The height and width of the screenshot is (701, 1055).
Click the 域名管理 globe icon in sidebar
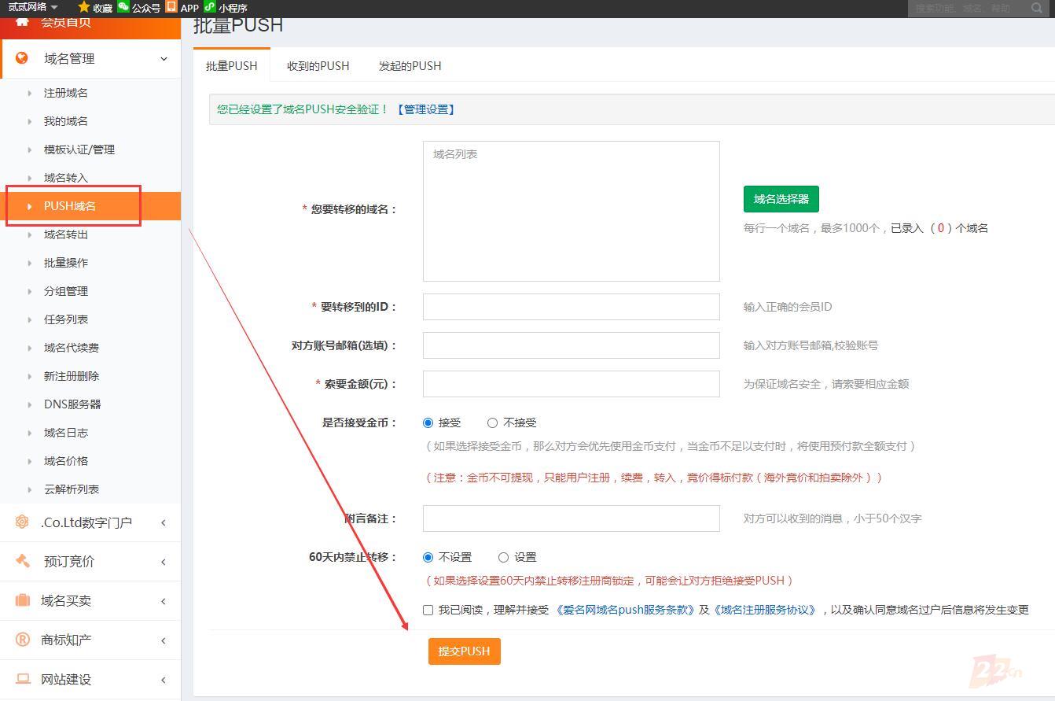pos(21,58)
